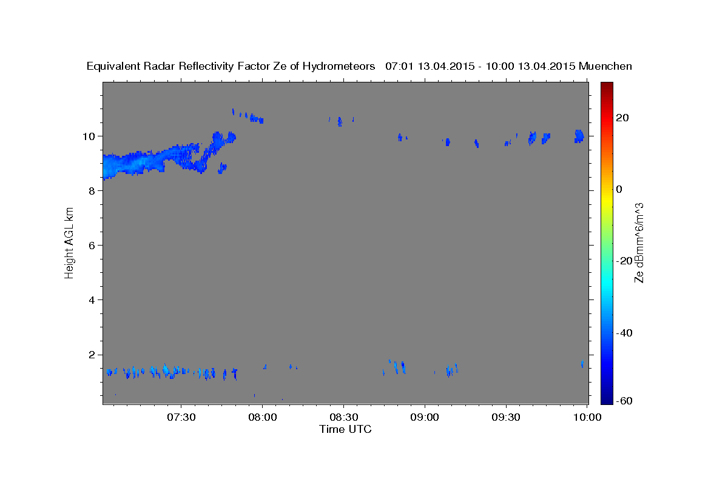Click the colorbar label -20
728x485 pixels.
tap(624, 261)
